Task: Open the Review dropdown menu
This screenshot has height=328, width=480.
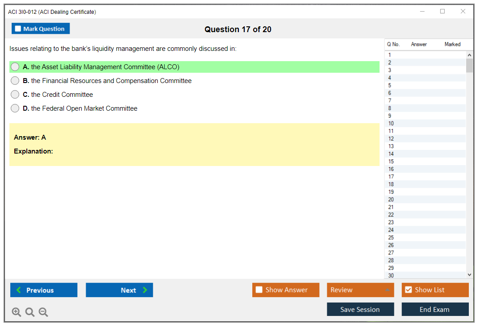Action: click(x=360, y=290)
